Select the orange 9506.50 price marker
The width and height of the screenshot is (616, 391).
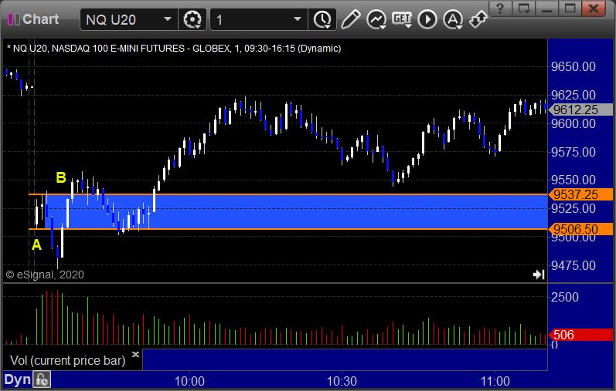pyautogui.click(x=580, y=229)
